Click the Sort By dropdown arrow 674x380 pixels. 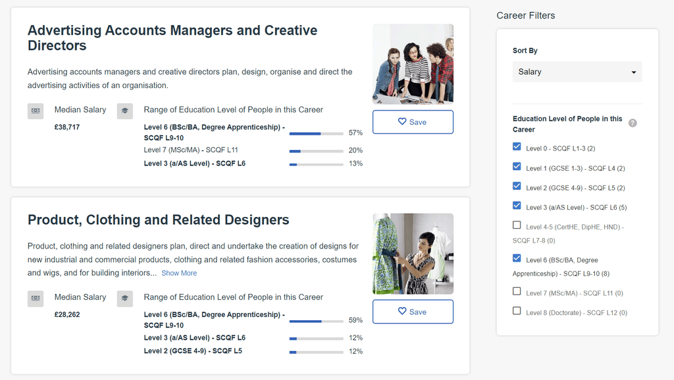coord(634,72)
